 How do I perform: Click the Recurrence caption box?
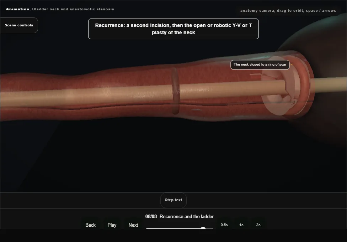173,29
